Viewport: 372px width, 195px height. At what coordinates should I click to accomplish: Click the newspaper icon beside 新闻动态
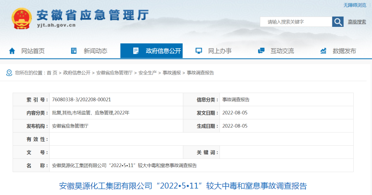pyautogui.click(x=74, y=51)
